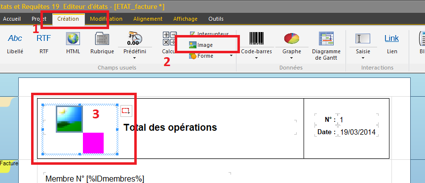Screen dimensions: 425x183
Task: Insert a Graphe chart control
Action: (292, 43)
